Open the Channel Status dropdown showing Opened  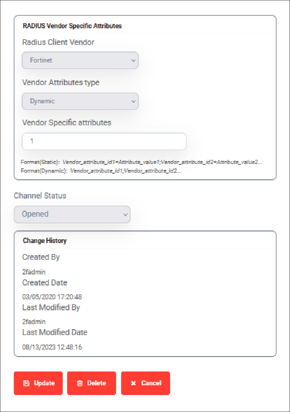[72, 214]
